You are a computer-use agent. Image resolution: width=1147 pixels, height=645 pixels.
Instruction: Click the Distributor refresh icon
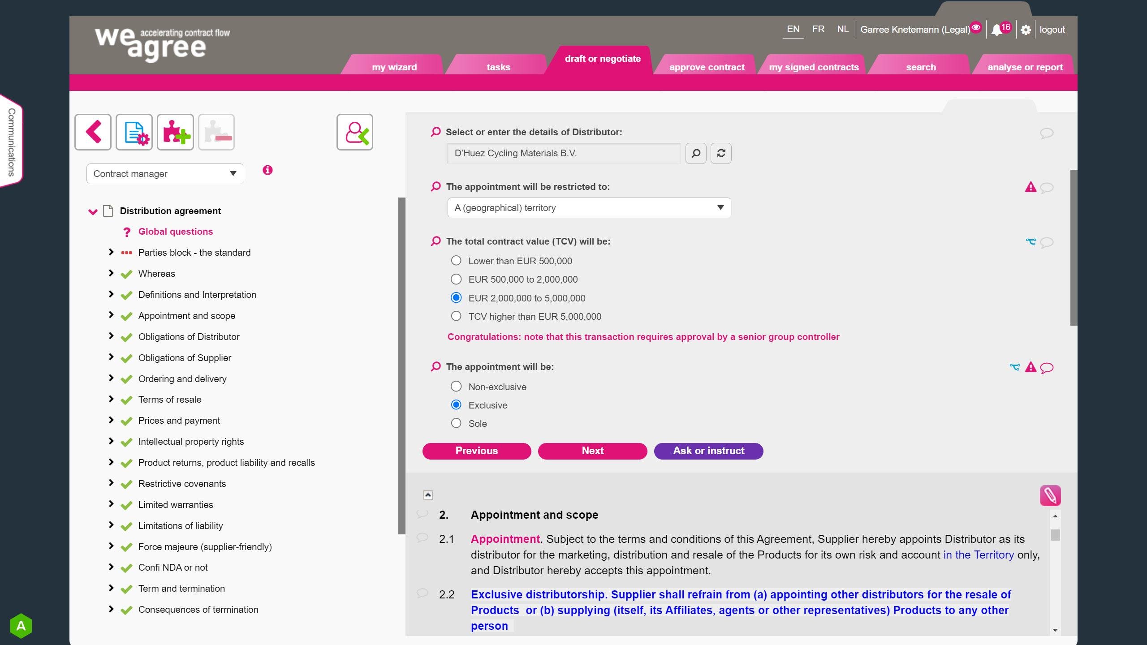point(721,154)
